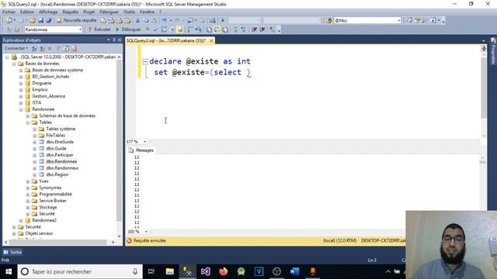Click the Undo arrow icon
The height and width of the screenshot is (279, 497).
click(164, 20)
